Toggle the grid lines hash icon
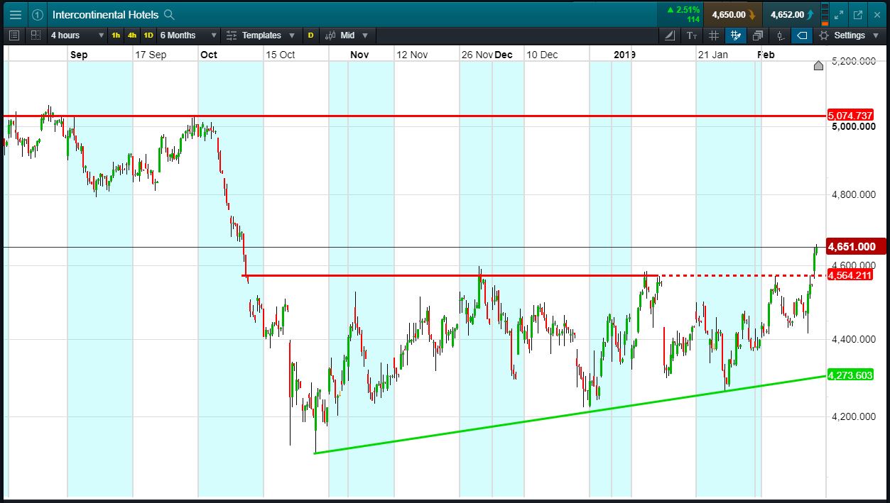 714,35
